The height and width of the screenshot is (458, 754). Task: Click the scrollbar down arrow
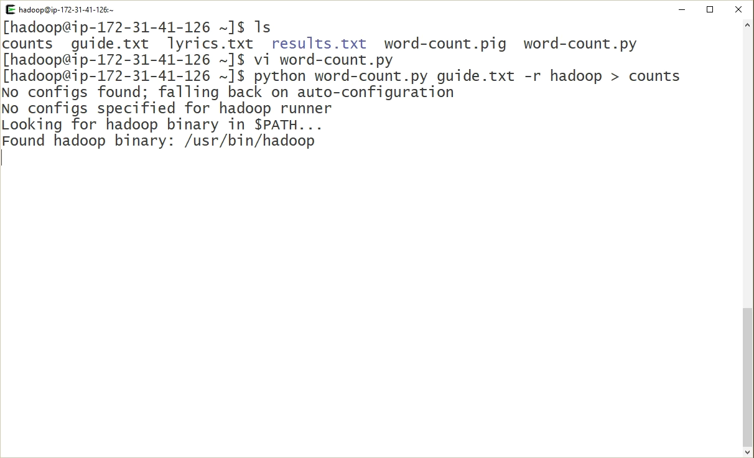[747, 452]
